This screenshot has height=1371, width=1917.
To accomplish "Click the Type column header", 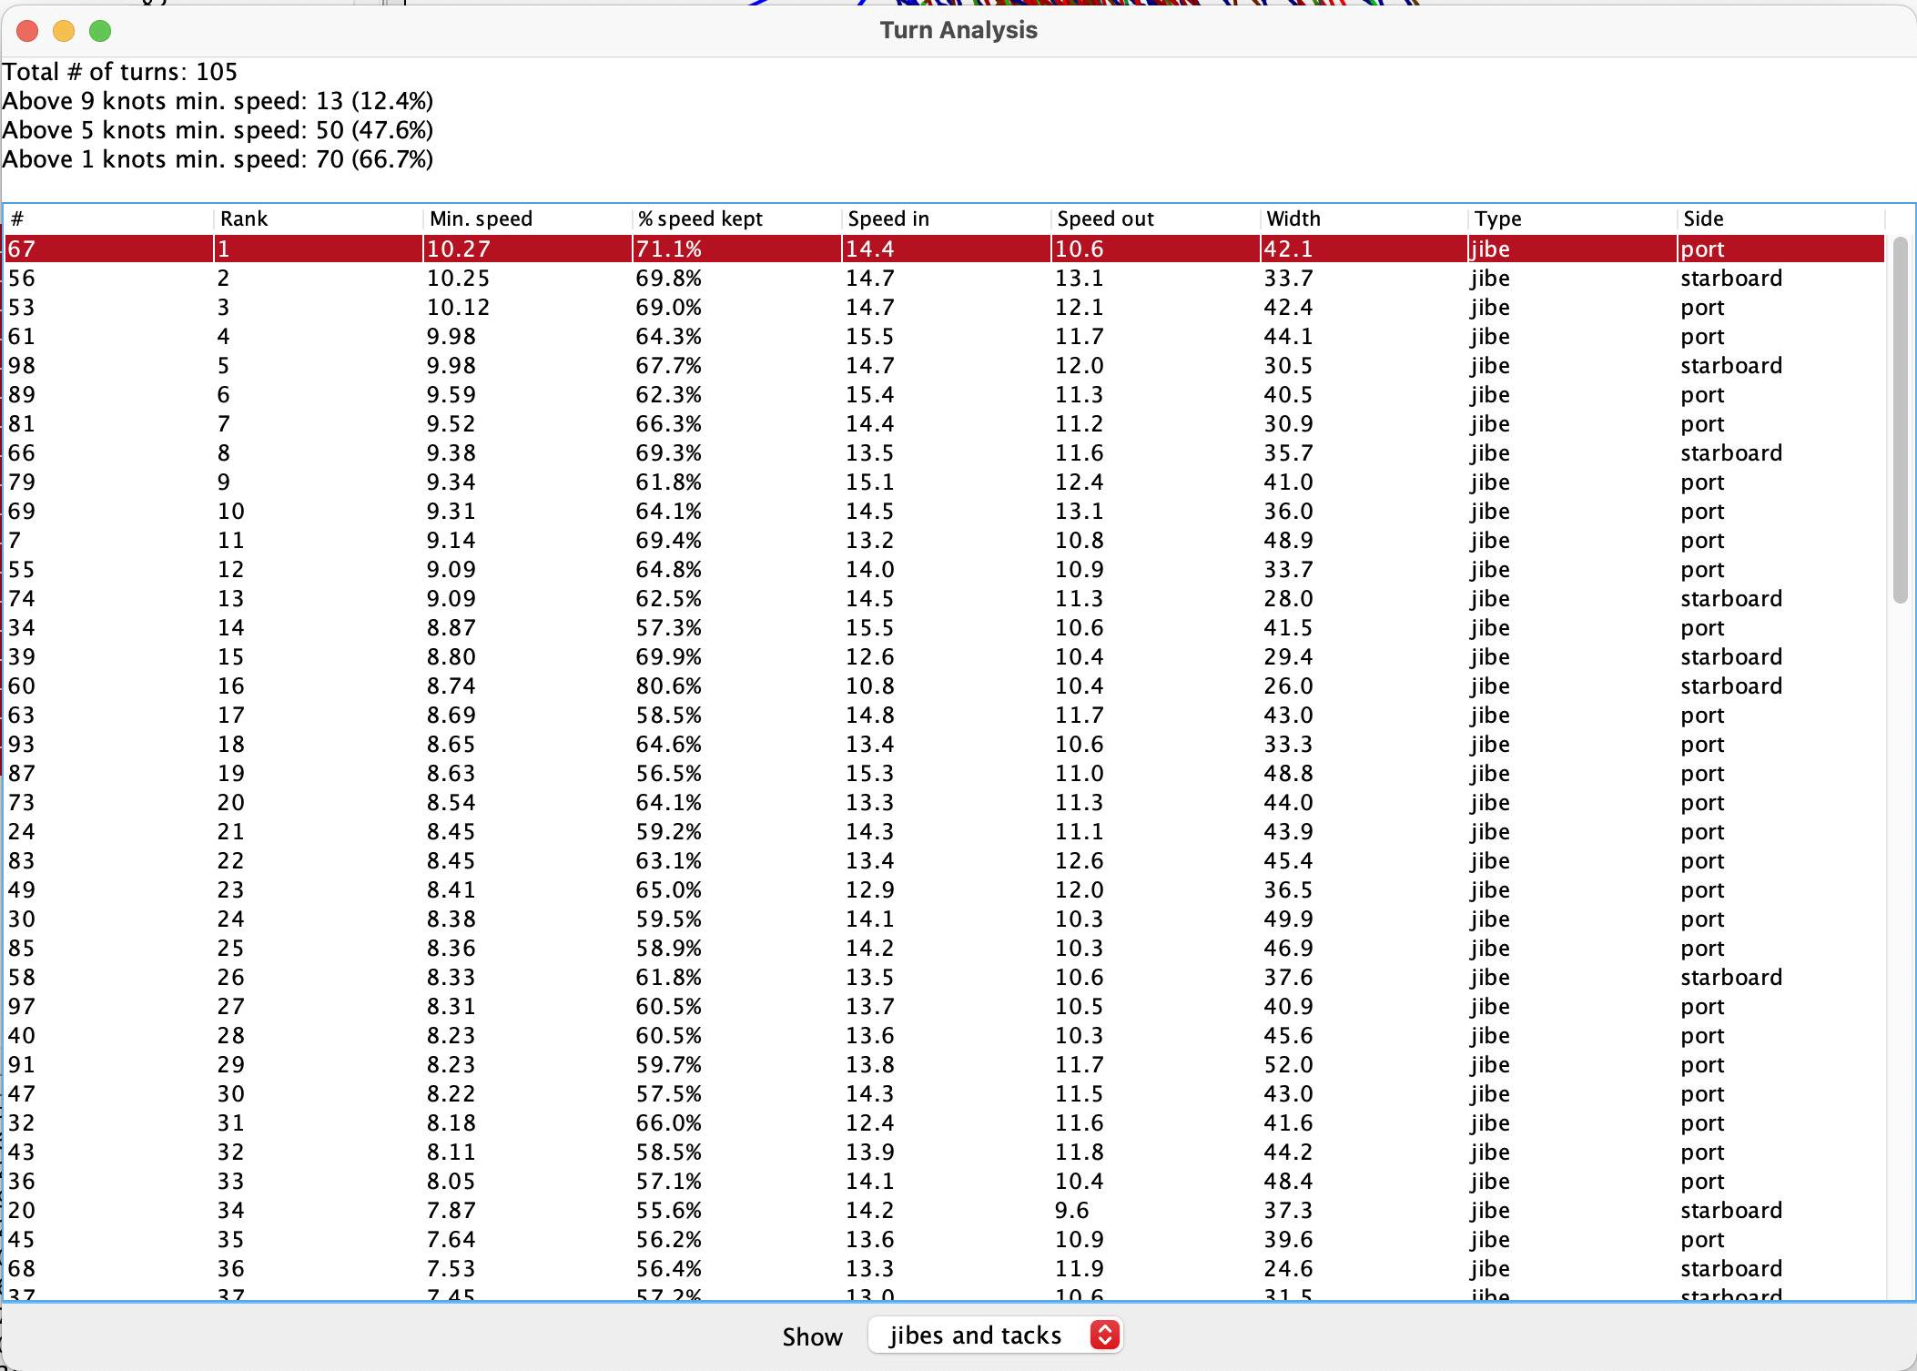I will (x=1497, y=218).
